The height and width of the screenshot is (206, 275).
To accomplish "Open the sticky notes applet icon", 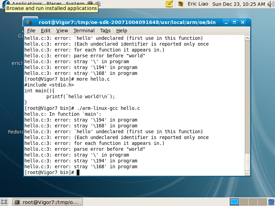I will coord(169,4).
